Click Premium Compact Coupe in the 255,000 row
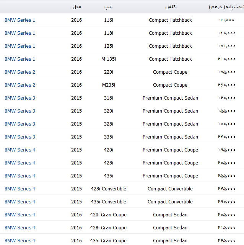Image resolution: width=244 pixels, height=245 pixels. click(x=170, y=176)
